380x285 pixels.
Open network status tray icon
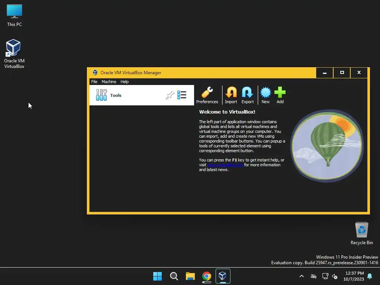[x=325, y=276]
